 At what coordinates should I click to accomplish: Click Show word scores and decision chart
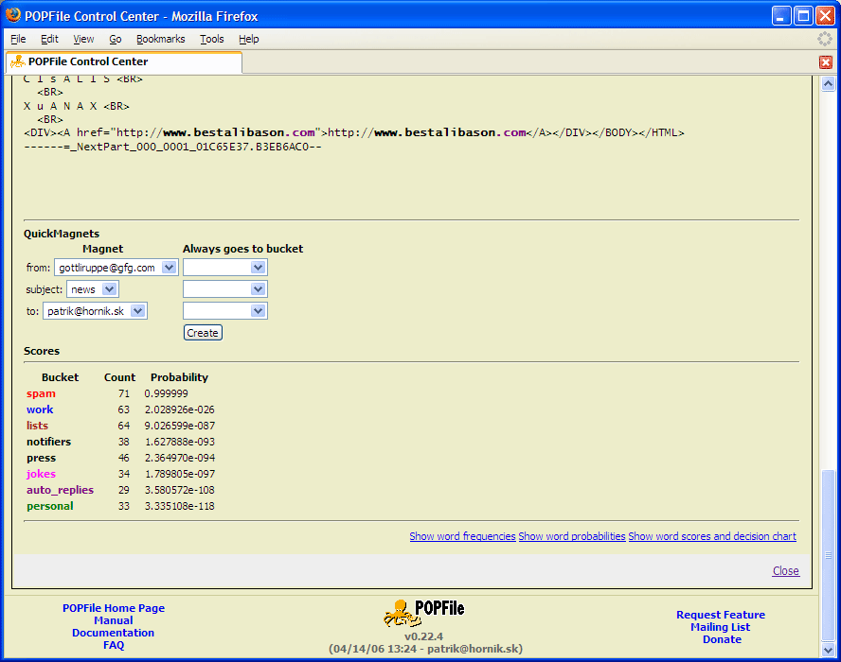click(712, 536)
